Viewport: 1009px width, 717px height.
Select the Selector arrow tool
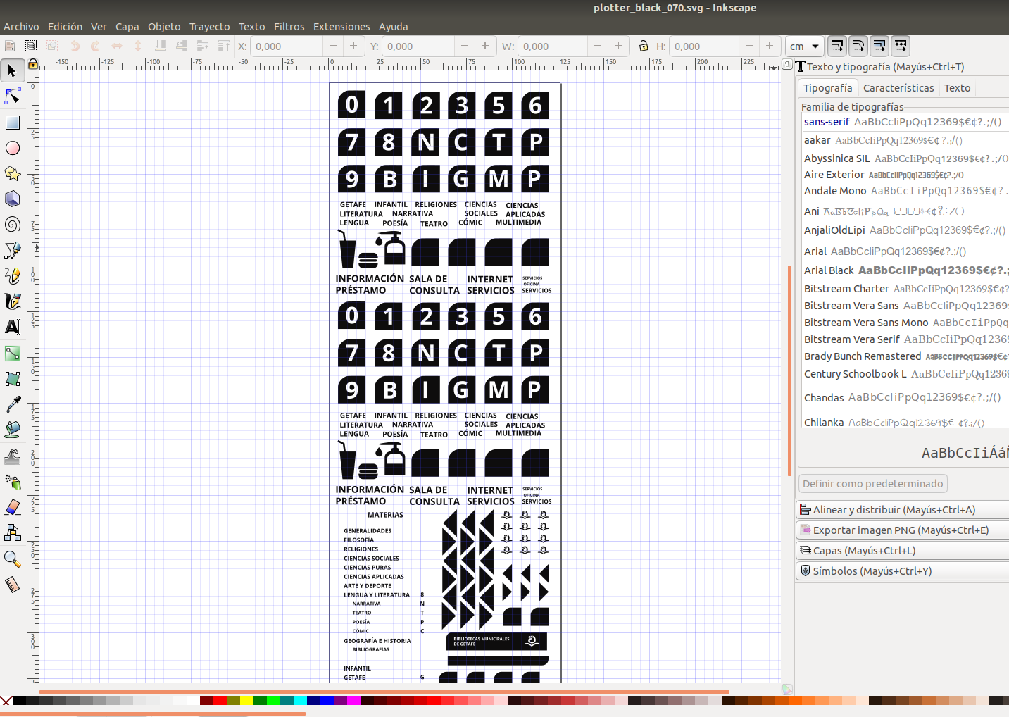tap(12, 70)
